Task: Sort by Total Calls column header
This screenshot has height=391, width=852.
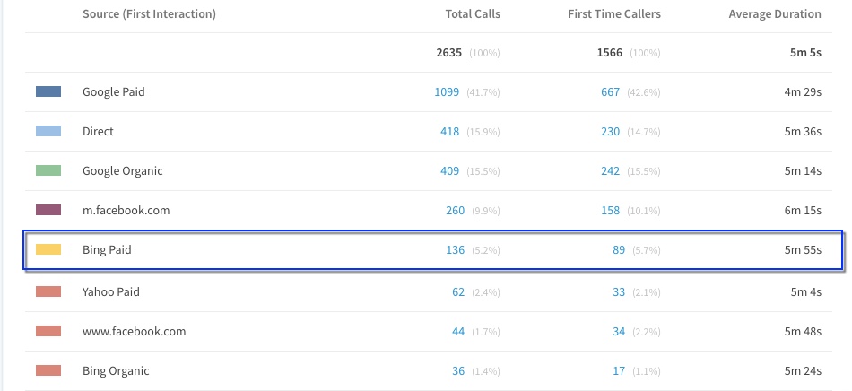Action: (x=473, y=14)
